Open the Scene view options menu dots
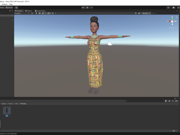 (x=177, y=11)
